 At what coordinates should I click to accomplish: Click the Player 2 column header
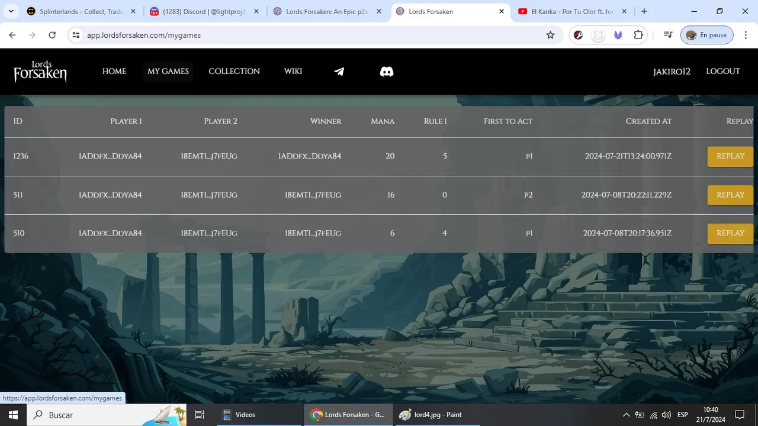coord(220,121)
